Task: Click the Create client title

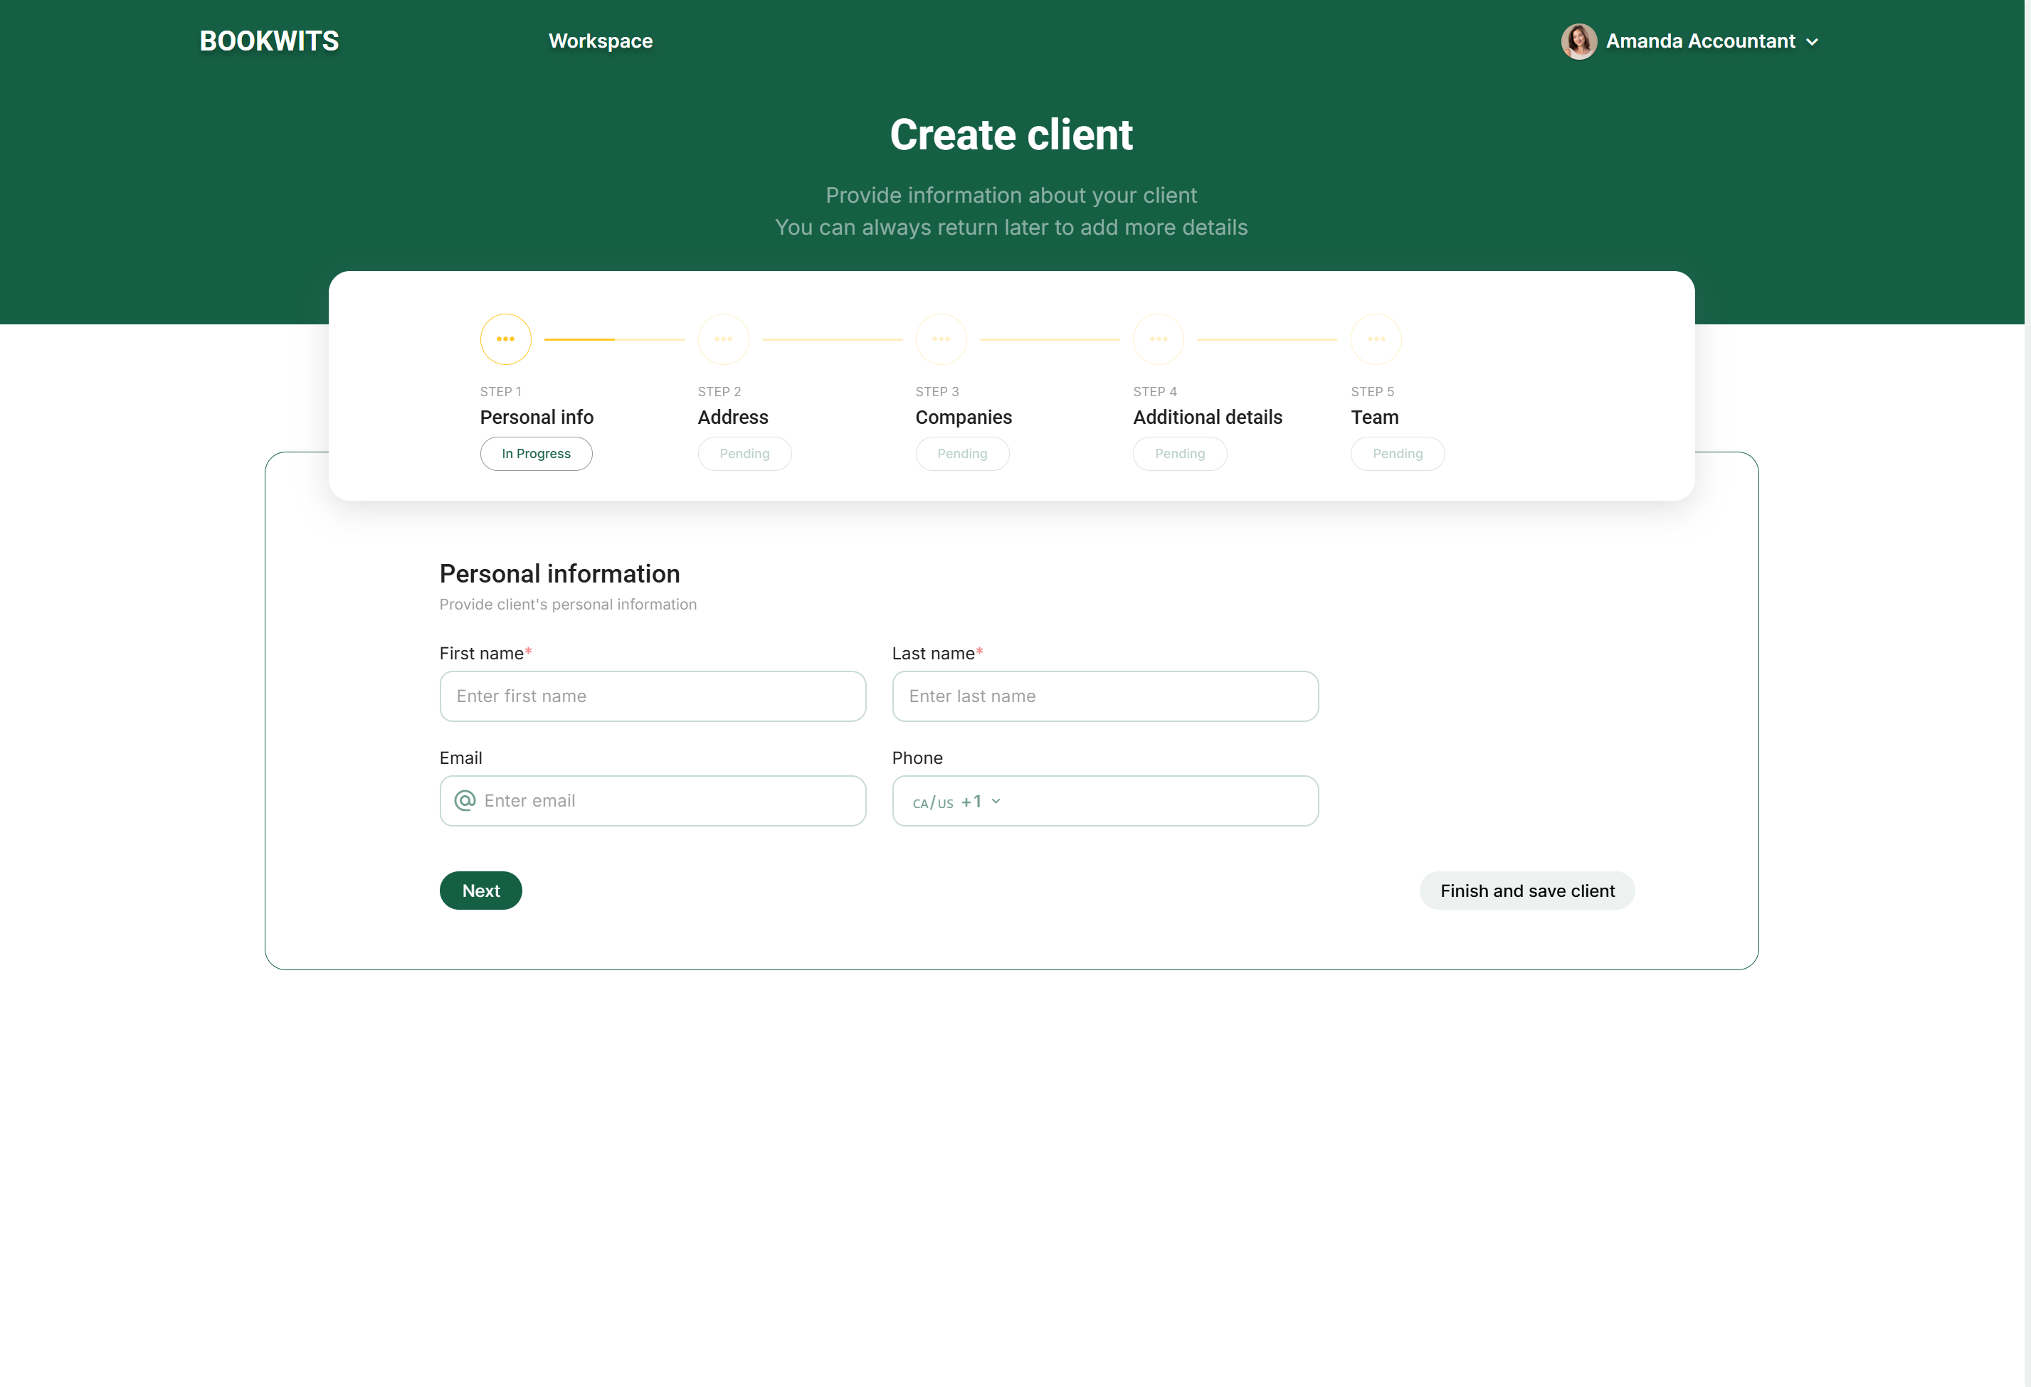Action: point(1011,134)
